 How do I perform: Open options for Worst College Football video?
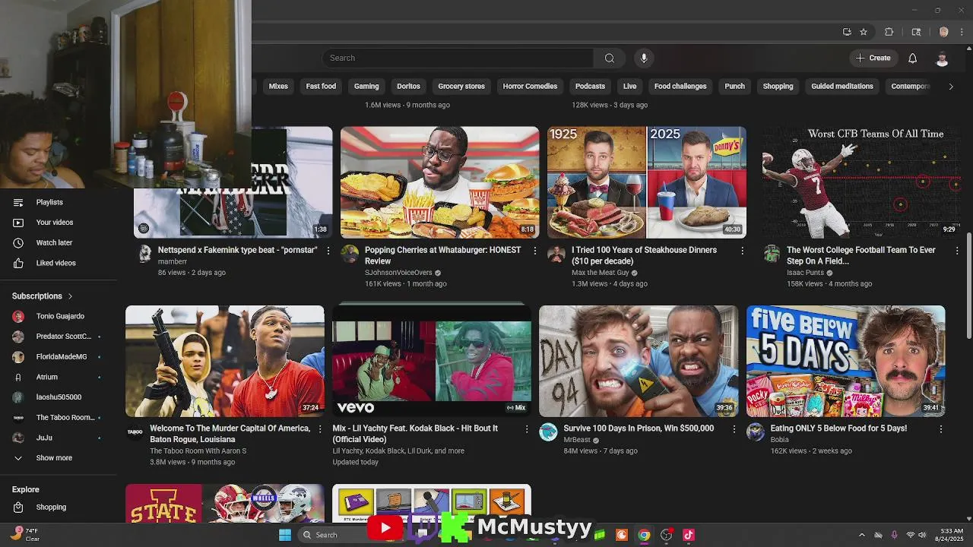(x=957, y=250)
